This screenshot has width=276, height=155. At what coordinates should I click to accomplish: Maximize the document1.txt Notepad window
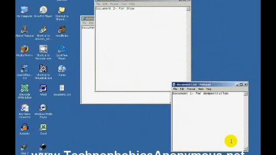click(241, 84)
